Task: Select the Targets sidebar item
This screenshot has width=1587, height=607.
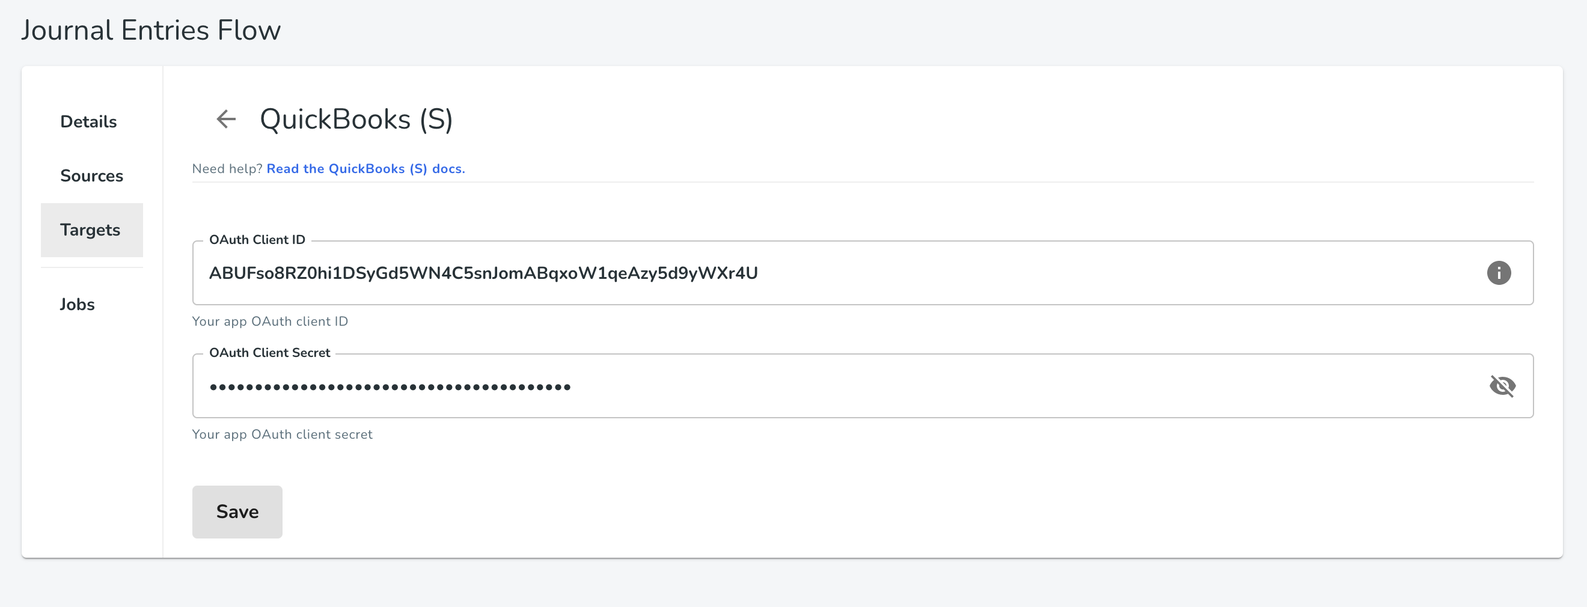Action: click(x=91, y=230)
